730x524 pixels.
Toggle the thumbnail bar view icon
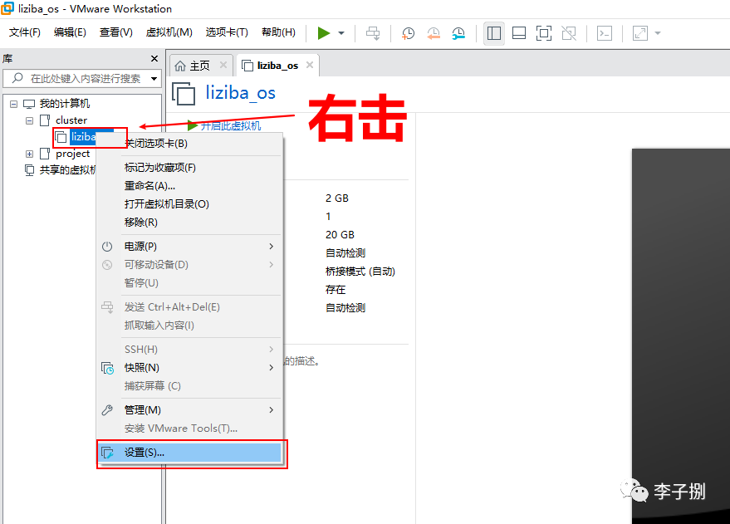tap(518, 33)
